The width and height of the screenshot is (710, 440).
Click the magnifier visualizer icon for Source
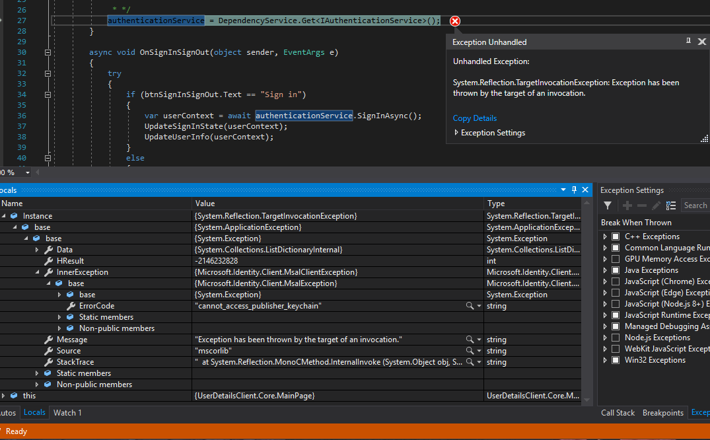tap(470, 351)
